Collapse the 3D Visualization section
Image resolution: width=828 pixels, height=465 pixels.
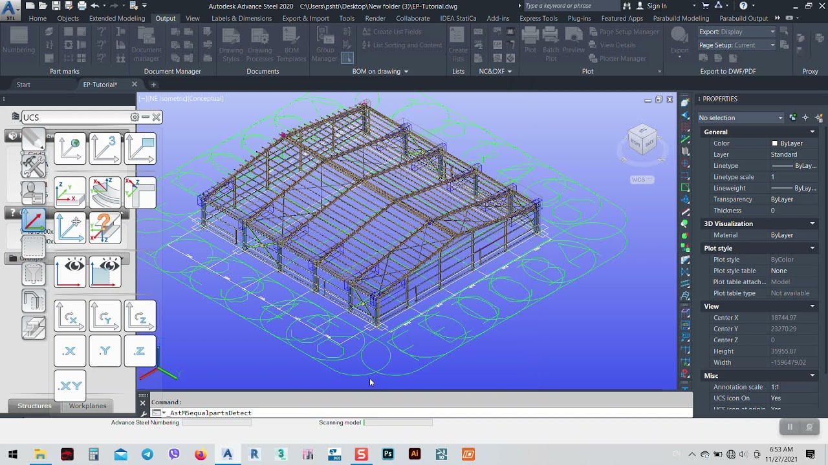click(812, 223)
